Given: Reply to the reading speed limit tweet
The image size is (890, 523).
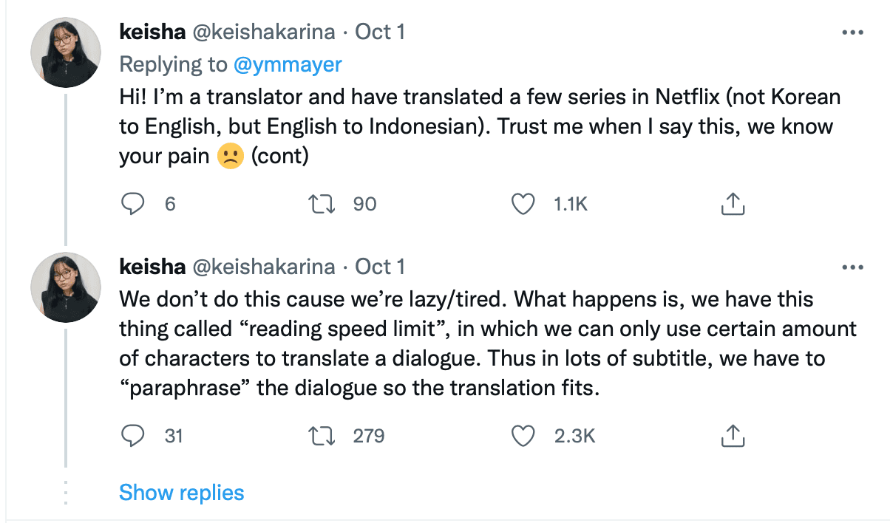Looking at the screenshot, I should (x=132, y=436).
